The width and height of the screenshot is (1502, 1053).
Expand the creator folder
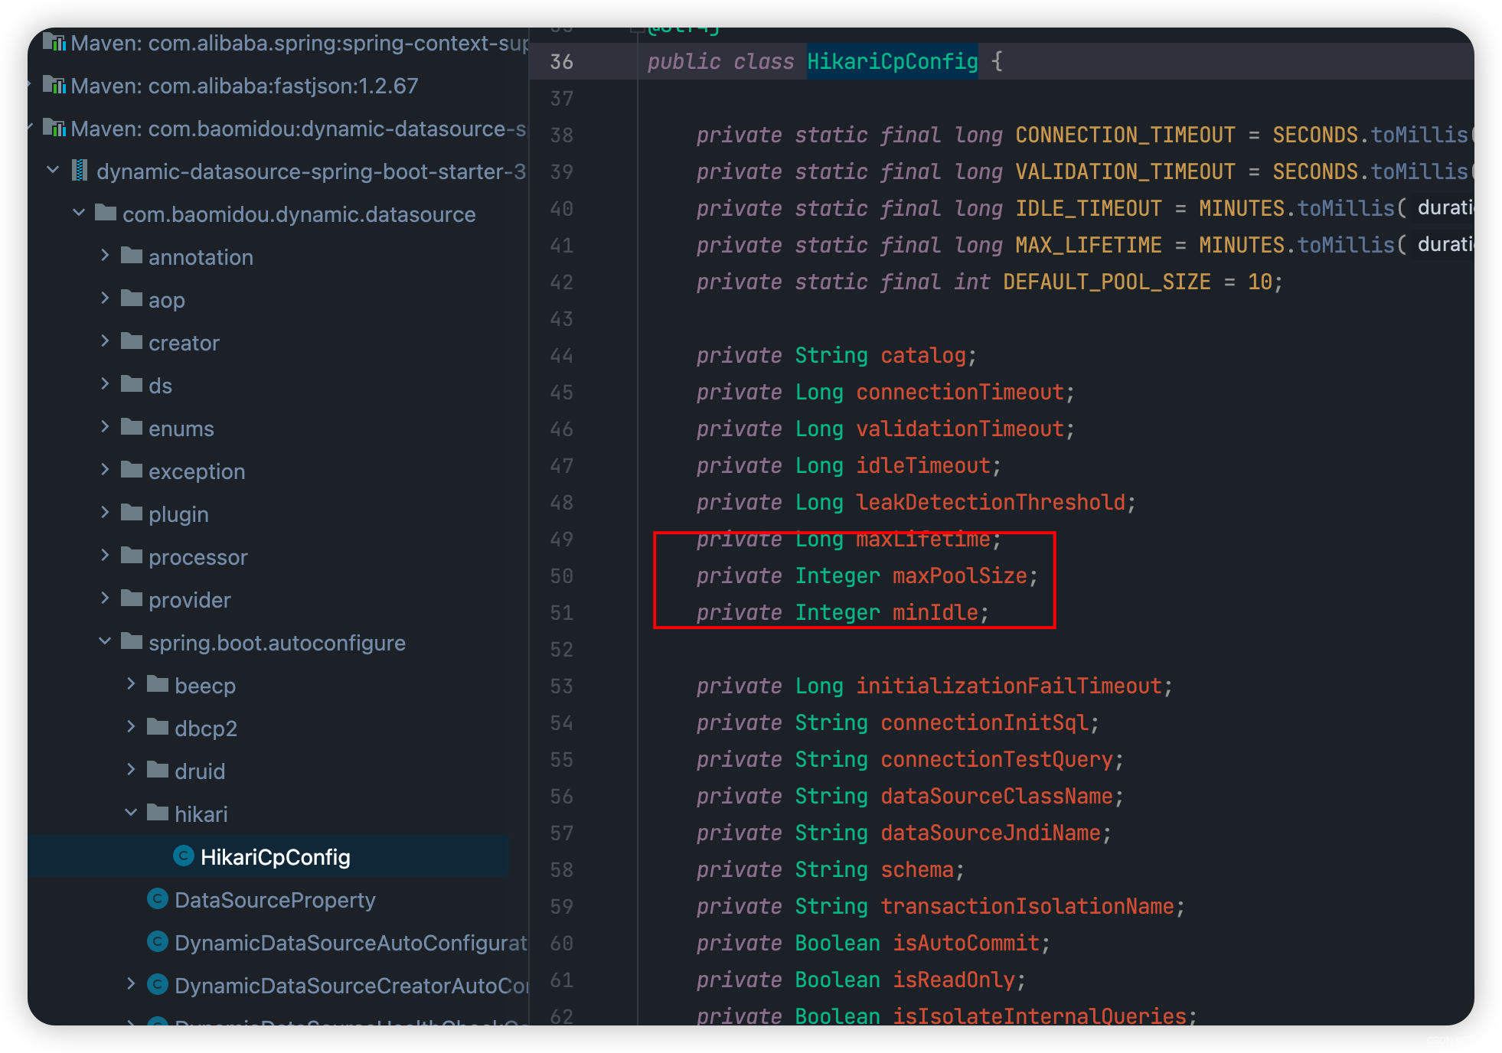click(x=106, y=341)
